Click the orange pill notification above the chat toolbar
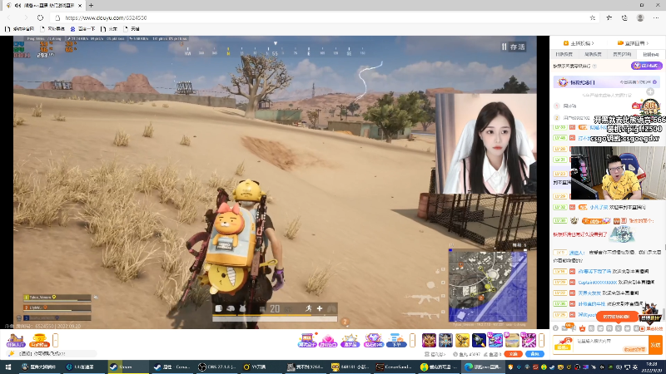This screenshot has height=374, width=666. coord(617,317)
